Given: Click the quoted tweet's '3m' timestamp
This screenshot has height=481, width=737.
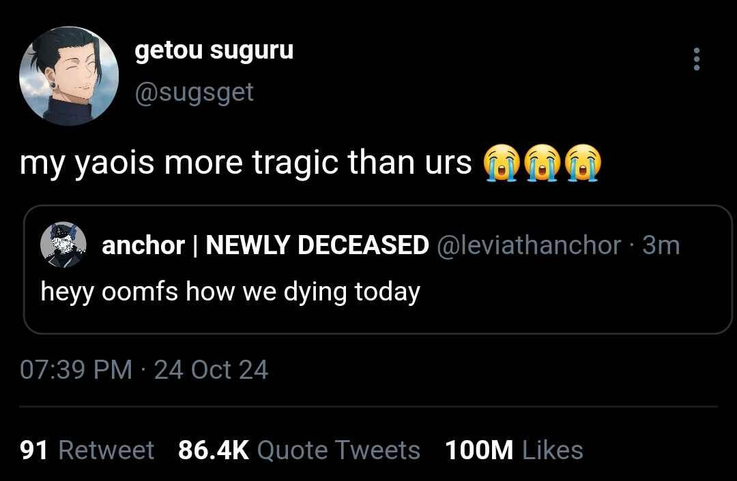Looking at the screenshot, I should click(661, 245).
